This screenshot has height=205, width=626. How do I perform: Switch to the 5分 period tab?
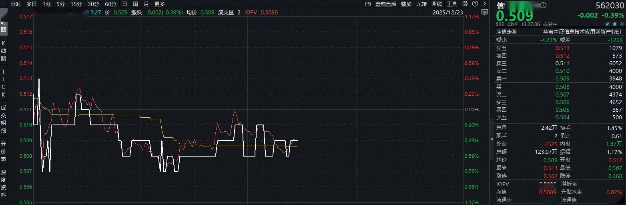tap(60, 4)
